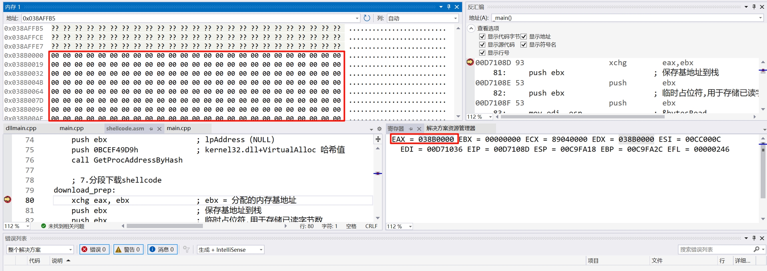The height and width of the screenshot is (271, 767).
Task: Collapse the 查看选项 section
Action: point(471,28)
